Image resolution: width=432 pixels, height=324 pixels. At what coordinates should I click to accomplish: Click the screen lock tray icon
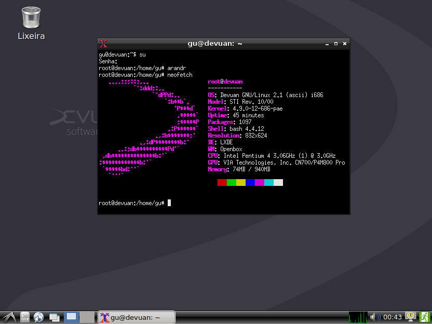pos(411,317)
